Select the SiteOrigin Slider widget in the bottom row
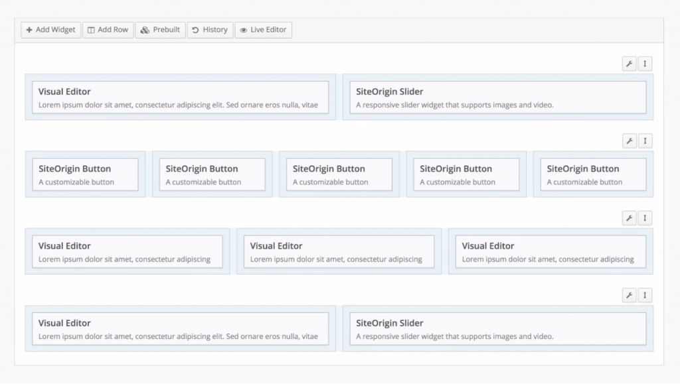Viewport: 680px width, 384px height. [x=497, y=329]
